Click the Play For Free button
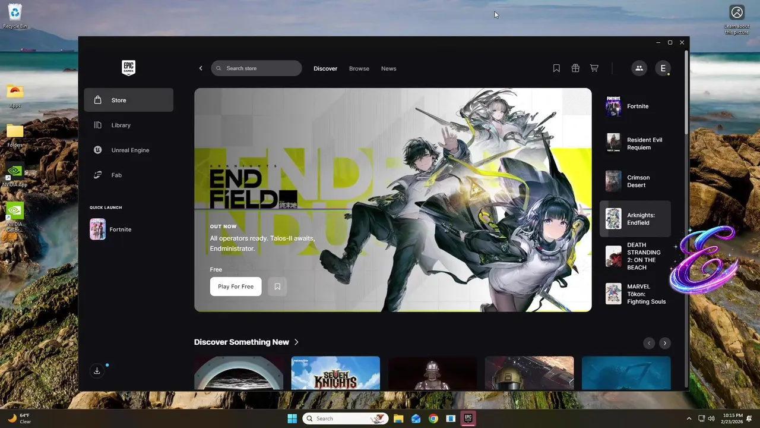Image resolution: width=760 pixels, height=428 pixels. tap(236, 287)
